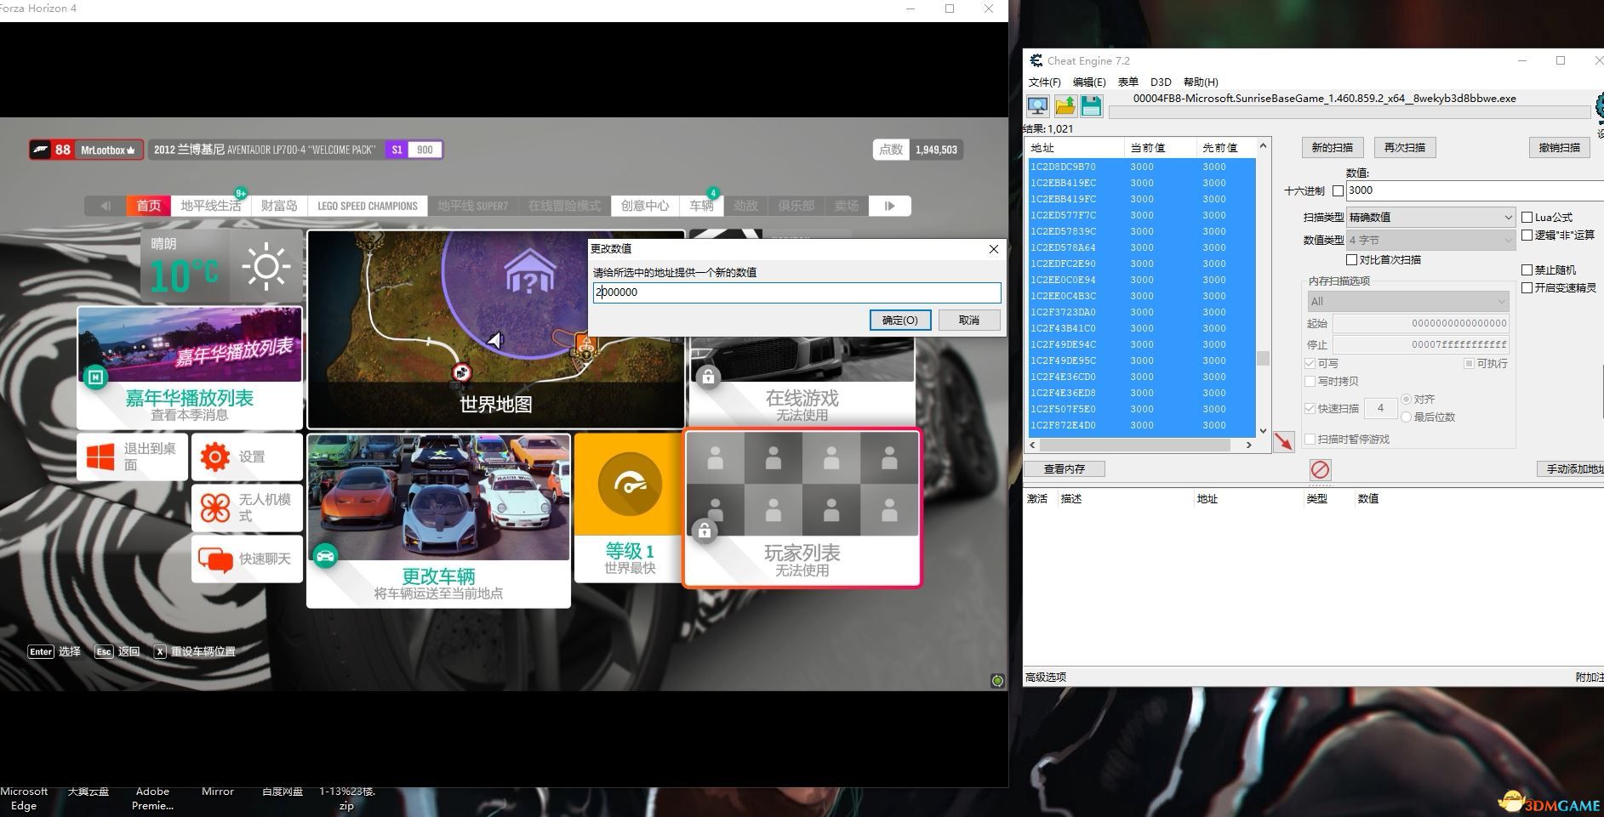The height and width of the screenshot is (817, 1604).
Task: Open the Help menu in Cheat Engine
Action: coord(1201,82)
